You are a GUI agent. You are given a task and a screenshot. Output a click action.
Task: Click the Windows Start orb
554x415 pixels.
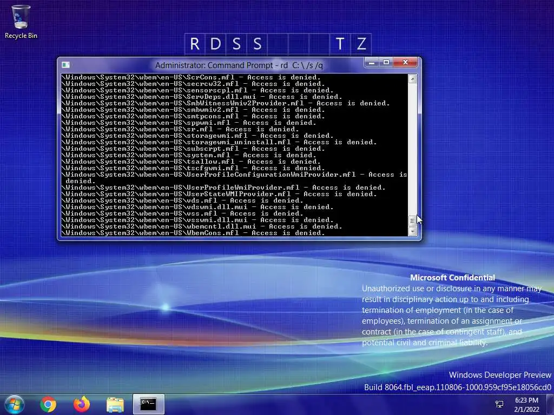coord(15,404)
